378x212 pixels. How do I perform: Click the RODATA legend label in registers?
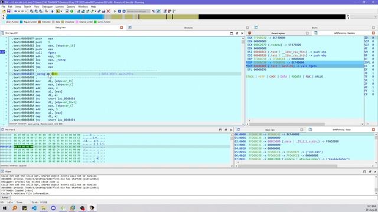click(x=296, y=77)
